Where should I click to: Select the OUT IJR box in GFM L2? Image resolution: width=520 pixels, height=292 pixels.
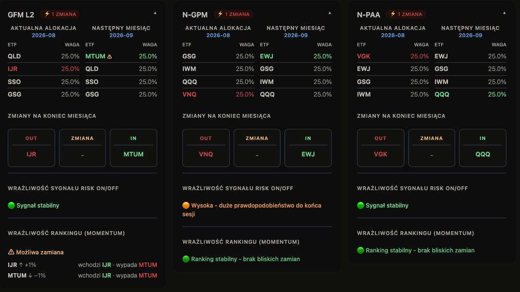pos(31,148)
